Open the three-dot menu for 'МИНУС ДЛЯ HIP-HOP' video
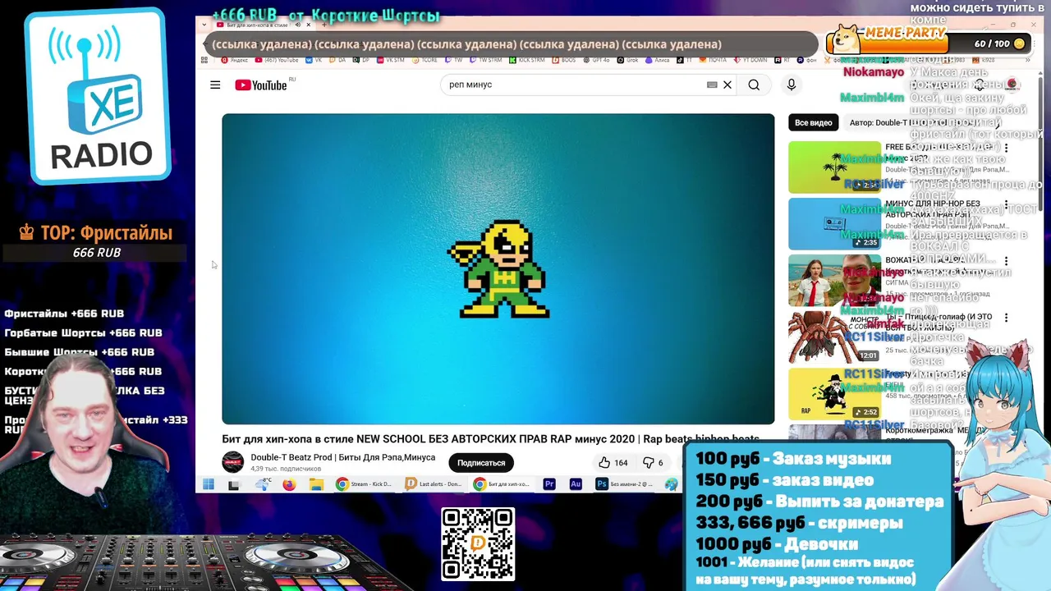This screenshot has width=1051, height=591. 1006,205
